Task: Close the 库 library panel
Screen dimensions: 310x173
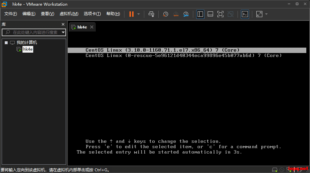Action: (63, 24)
